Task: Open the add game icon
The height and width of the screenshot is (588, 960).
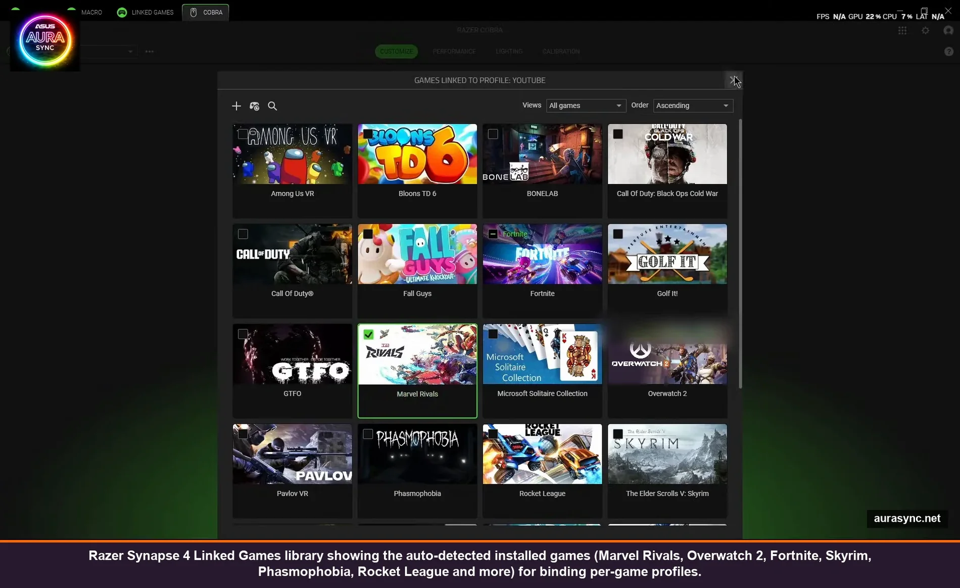Action: (236, 106)
